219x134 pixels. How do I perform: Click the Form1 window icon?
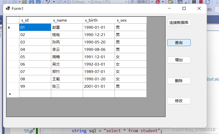[8, 8]
